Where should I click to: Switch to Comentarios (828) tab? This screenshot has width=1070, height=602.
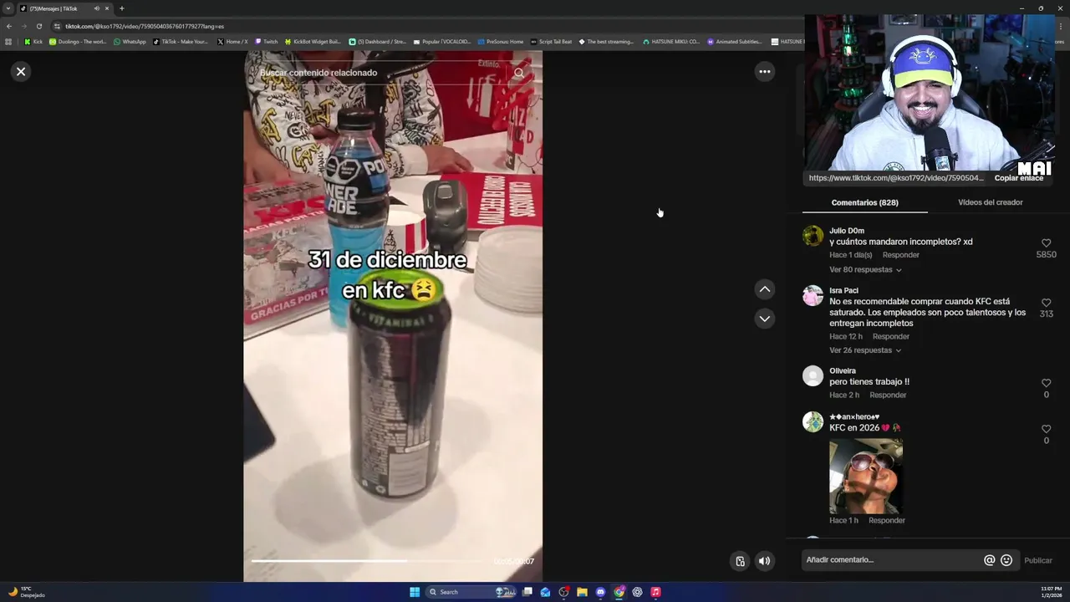pos(864,202)
